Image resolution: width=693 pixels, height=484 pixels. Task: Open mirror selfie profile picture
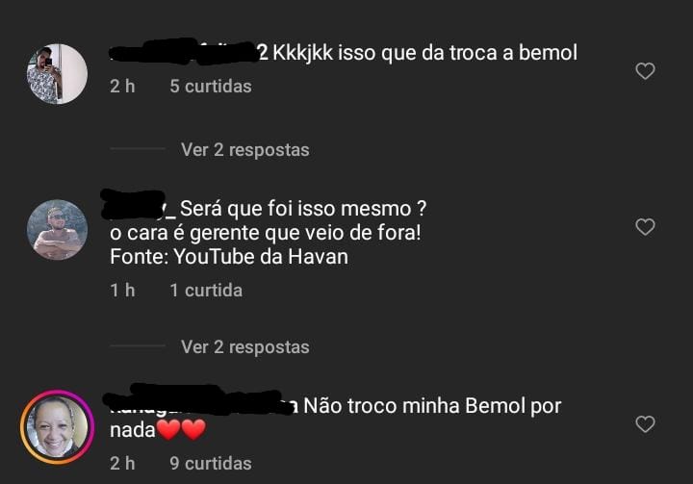[57, 74]
